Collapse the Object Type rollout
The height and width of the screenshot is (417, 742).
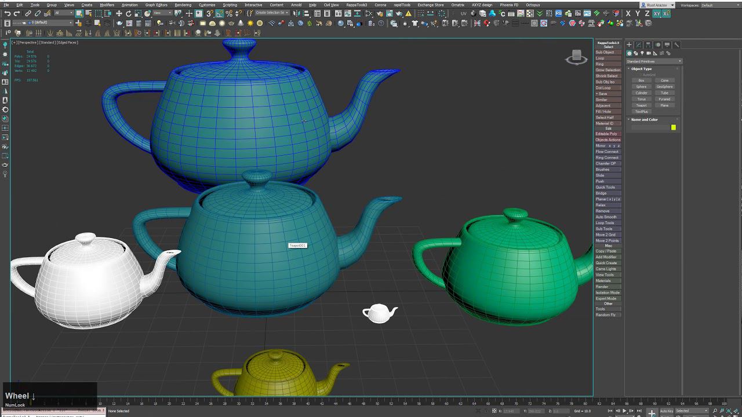pyautogui.click(x=641, y=69)
